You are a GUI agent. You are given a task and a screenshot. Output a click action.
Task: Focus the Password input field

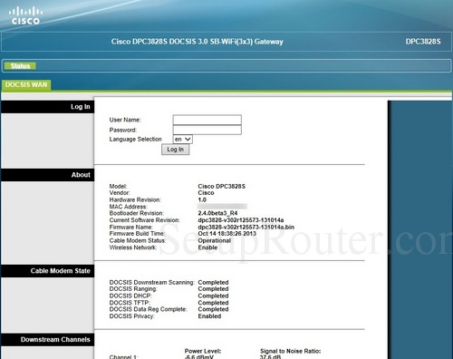coord(207,130)
